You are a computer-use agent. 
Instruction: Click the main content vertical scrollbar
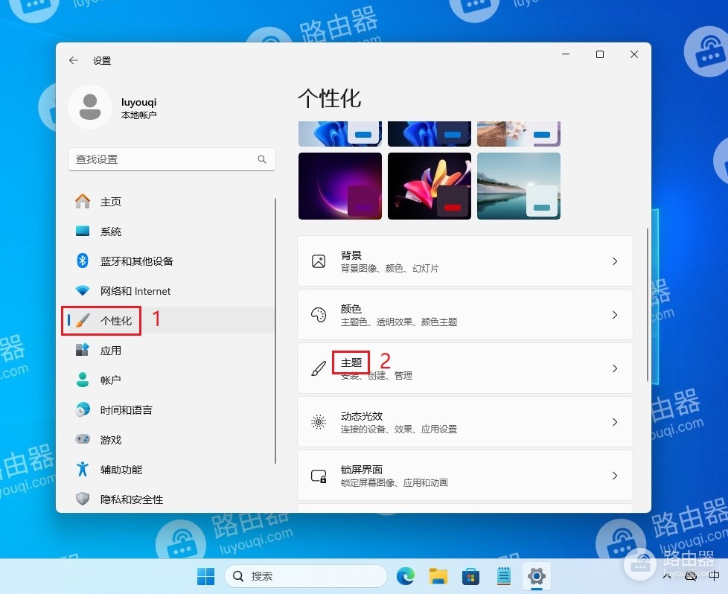[x=647, y=304]
